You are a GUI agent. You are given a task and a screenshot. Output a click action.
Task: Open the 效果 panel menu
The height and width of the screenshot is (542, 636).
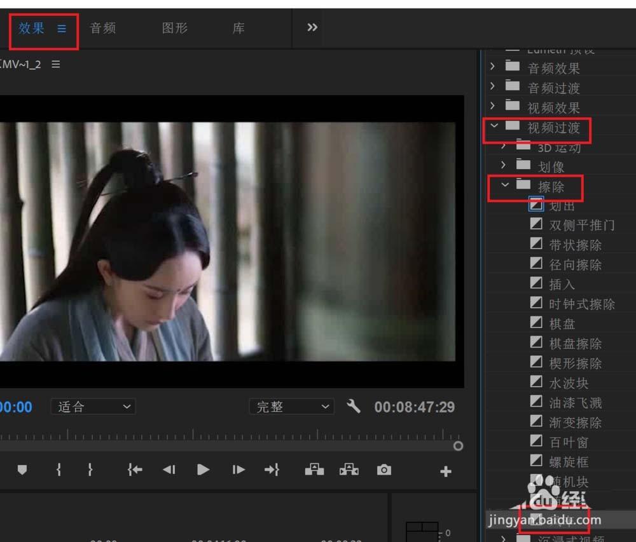tap(61, 28)
